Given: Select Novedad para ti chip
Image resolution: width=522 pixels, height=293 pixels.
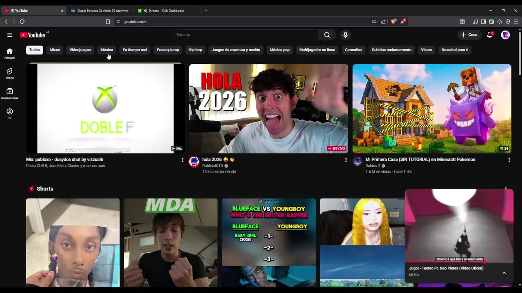Looking at the screenshot, I should tap(455, 50).
